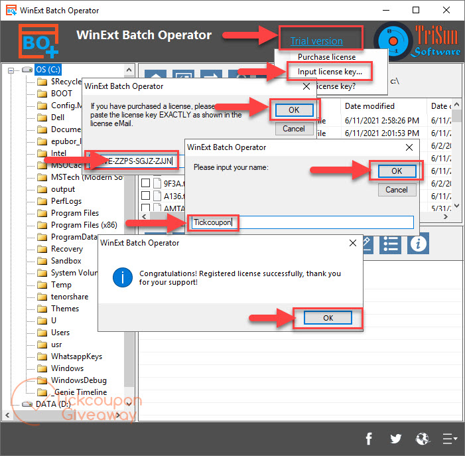
Task: Click OK in the license key dialog
Action: click(x=294, y=110)
